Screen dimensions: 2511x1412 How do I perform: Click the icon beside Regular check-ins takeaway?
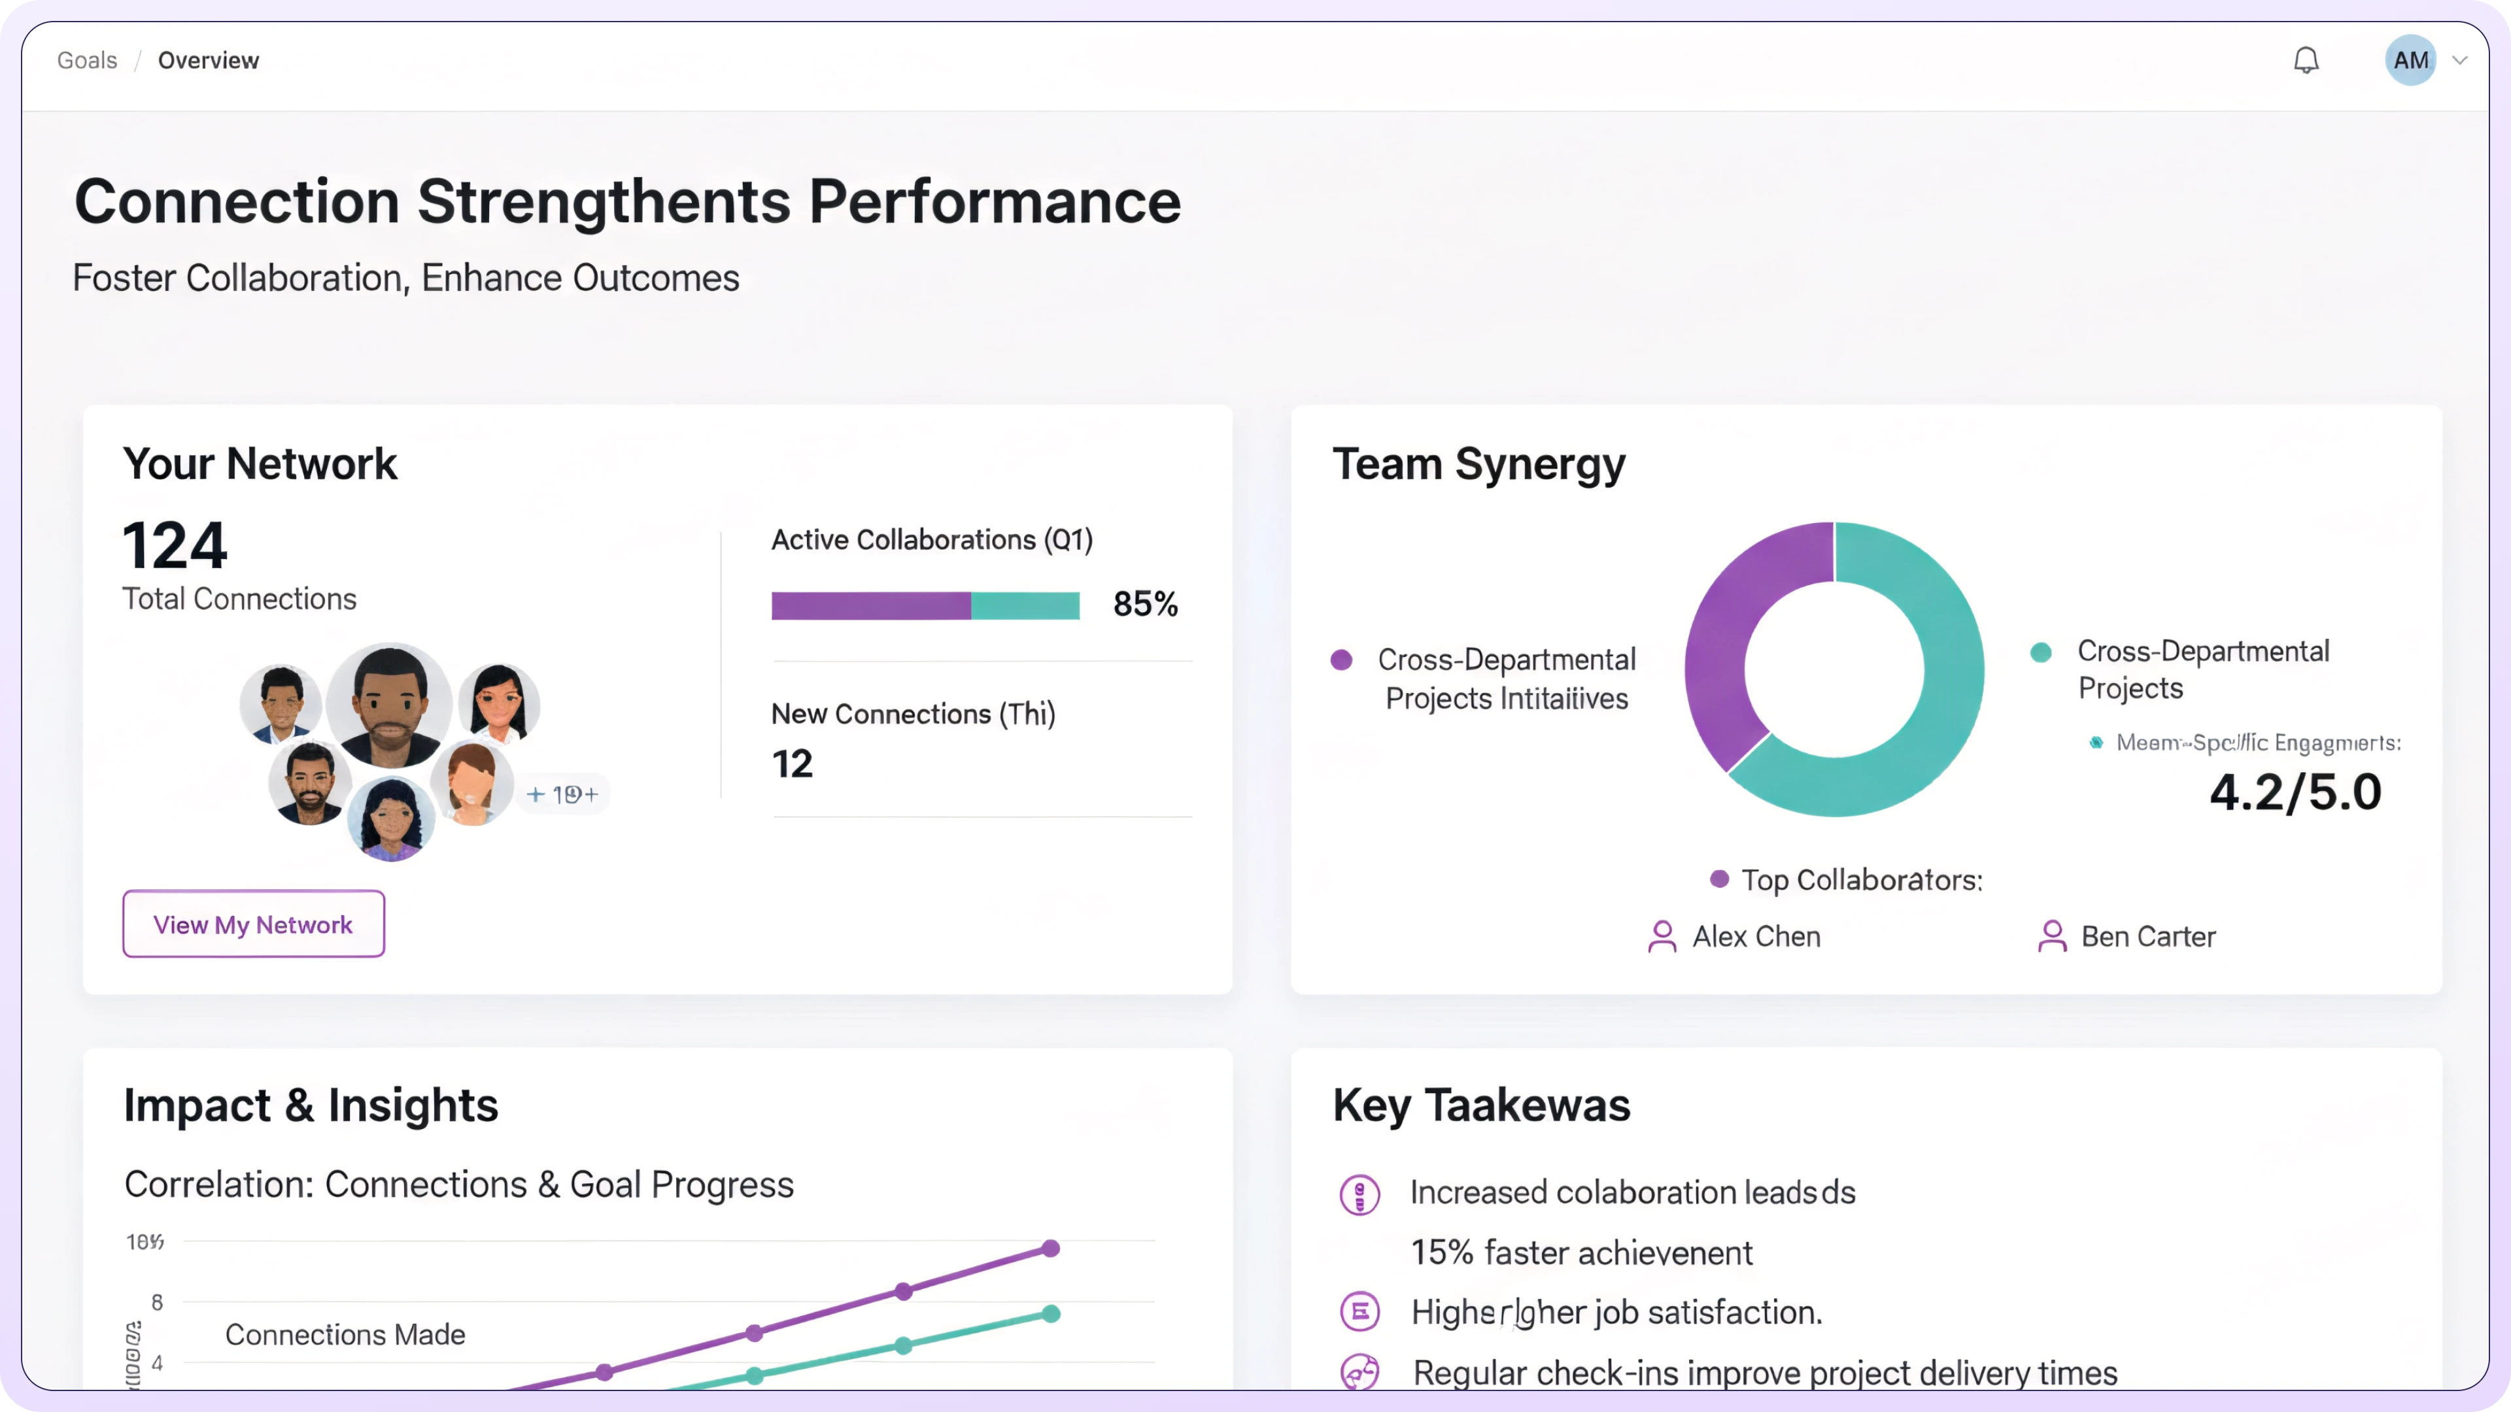[x=1360, y=1372]
